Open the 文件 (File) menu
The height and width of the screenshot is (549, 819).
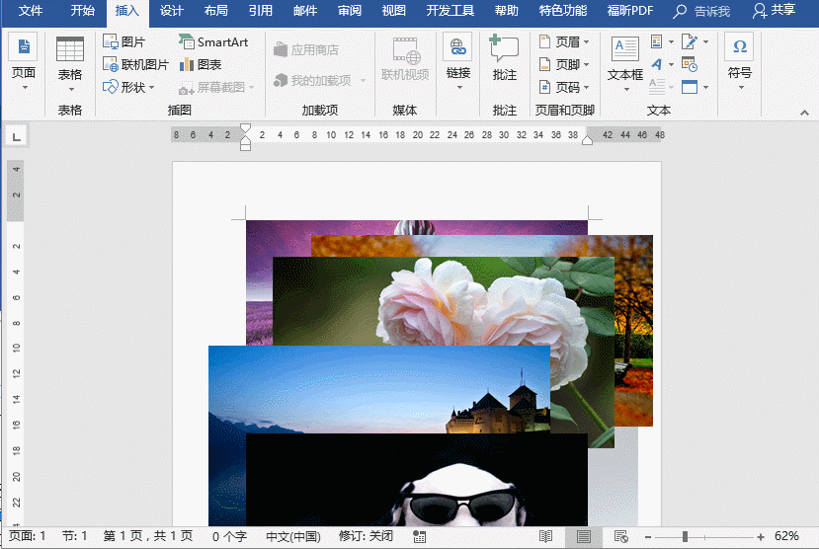(x=31, y=11)
